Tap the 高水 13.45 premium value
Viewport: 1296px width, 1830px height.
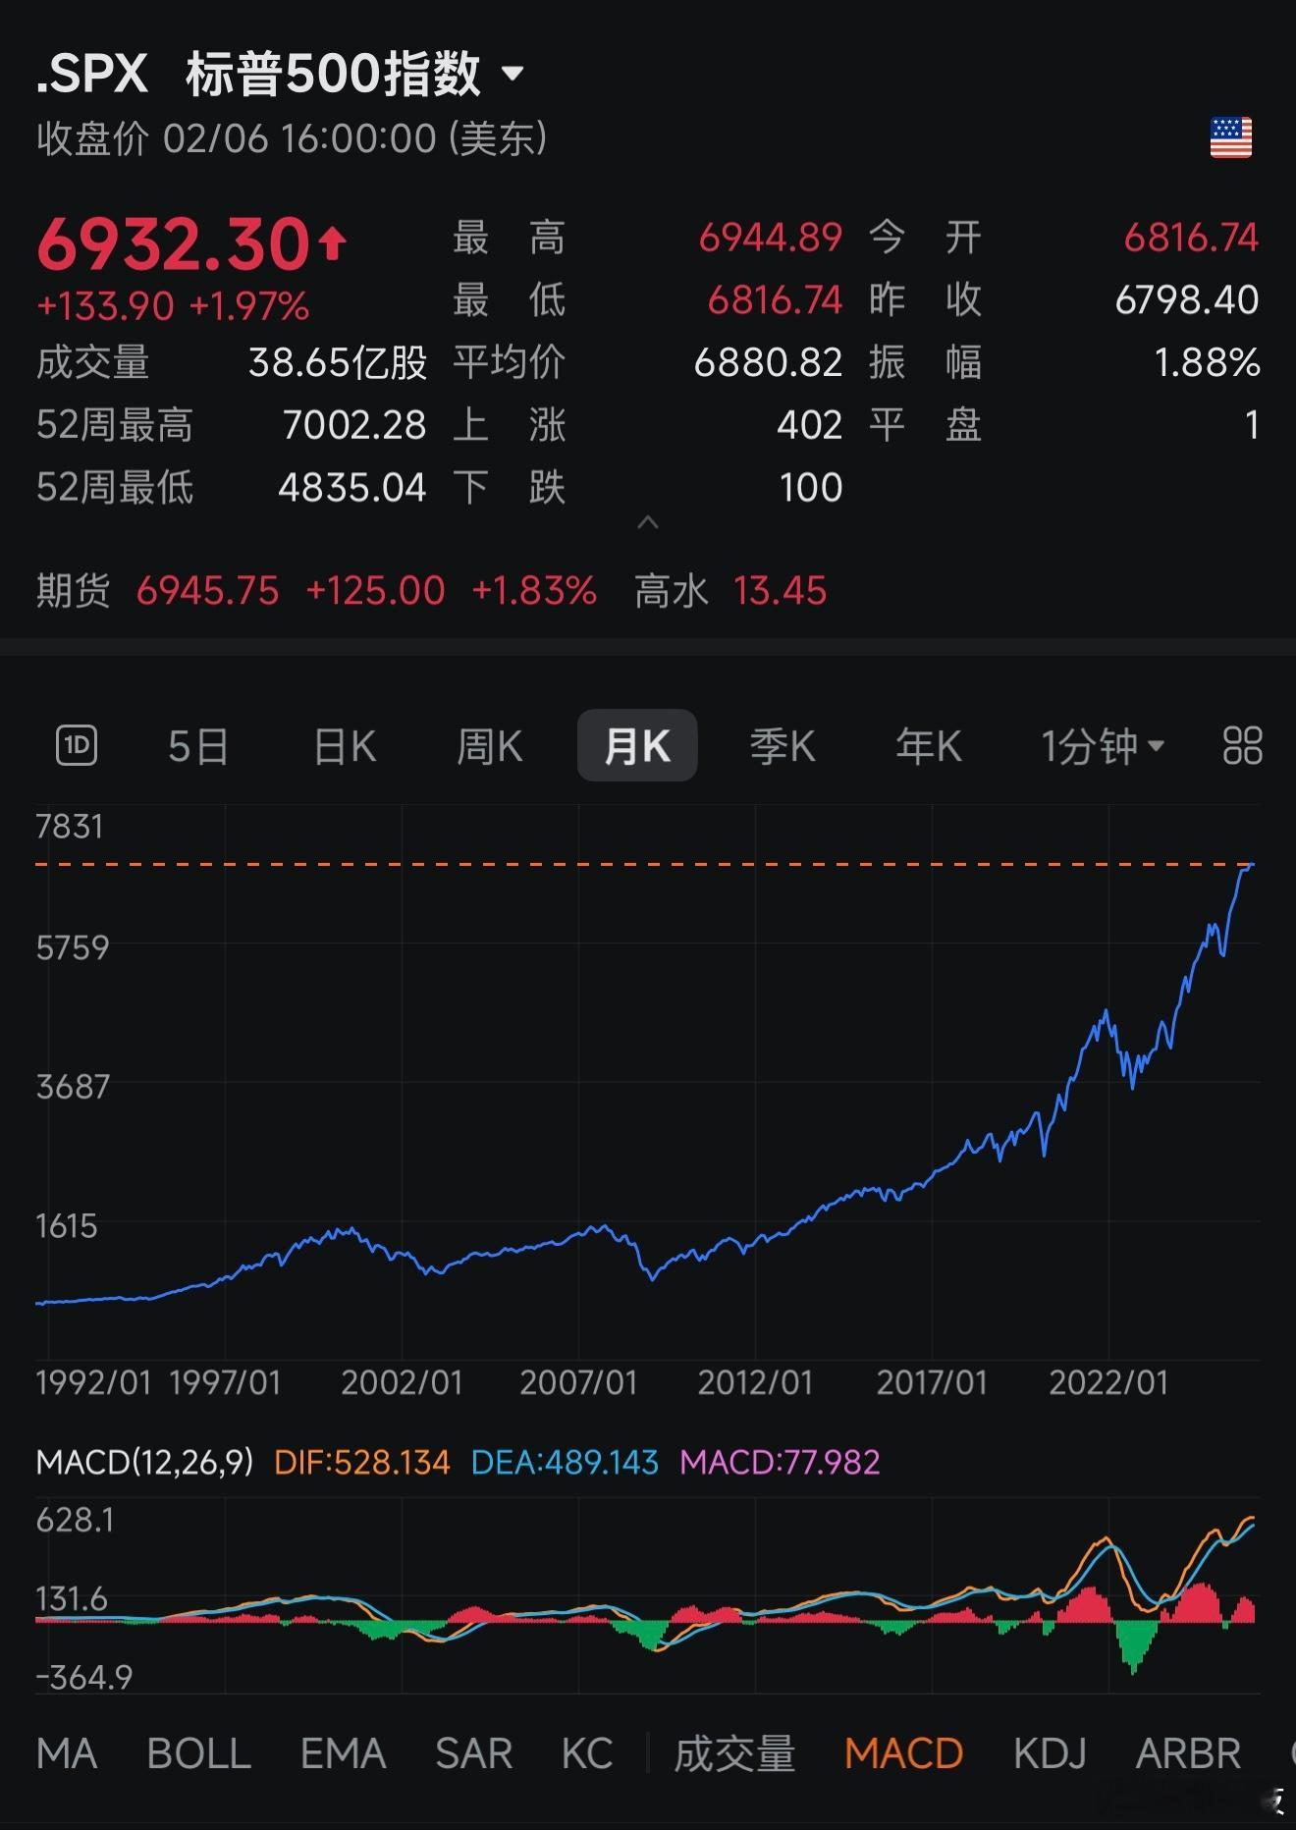[x=781, y=591]
